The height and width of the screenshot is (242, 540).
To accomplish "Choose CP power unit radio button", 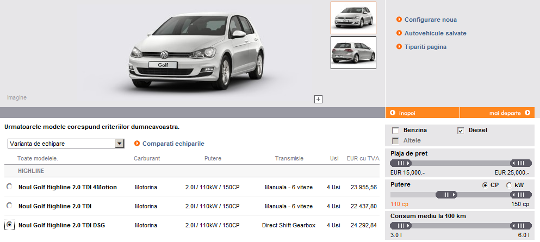I will pos(485,185).
